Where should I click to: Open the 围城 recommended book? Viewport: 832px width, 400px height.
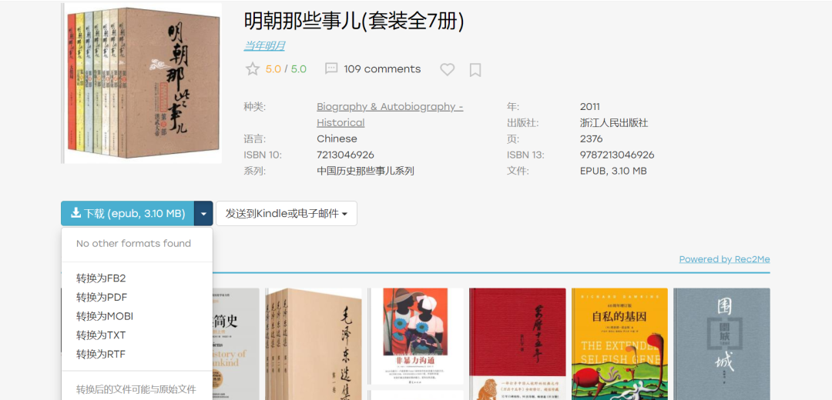pyautogui.click(x=722, y=344)
